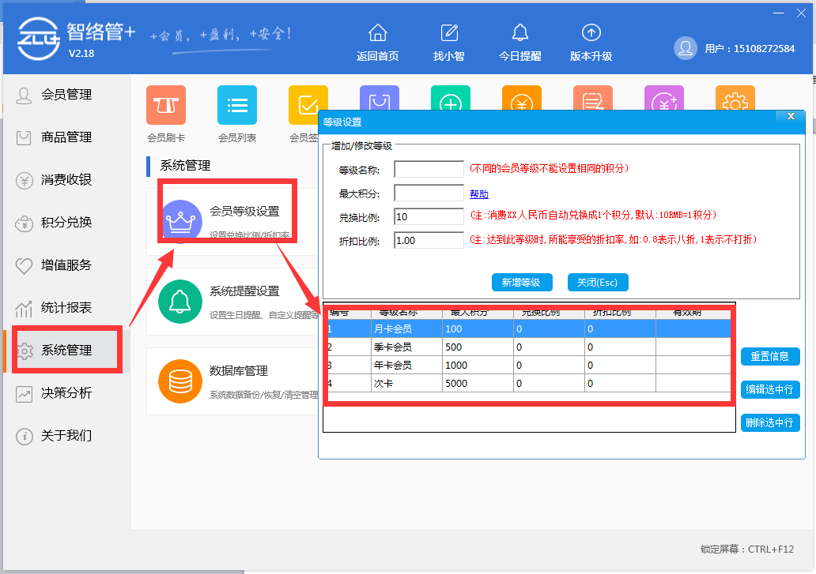This screenshot has width=816, height=574.
Task: Open 会员刷卡 orange icon
Action: tap(166, 105)
